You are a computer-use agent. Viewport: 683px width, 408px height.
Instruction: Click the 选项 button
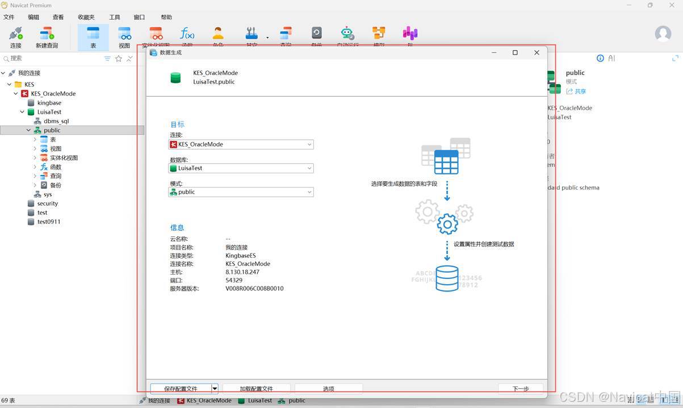pos(328,389)
